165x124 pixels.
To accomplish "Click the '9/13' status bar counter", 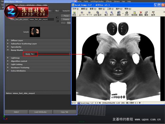I will click(x=74, y=103).
